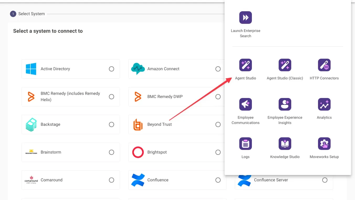Click the Backstage stacked layers logo
The height and width of the screenshot is (200, 355).
(31, 125)
